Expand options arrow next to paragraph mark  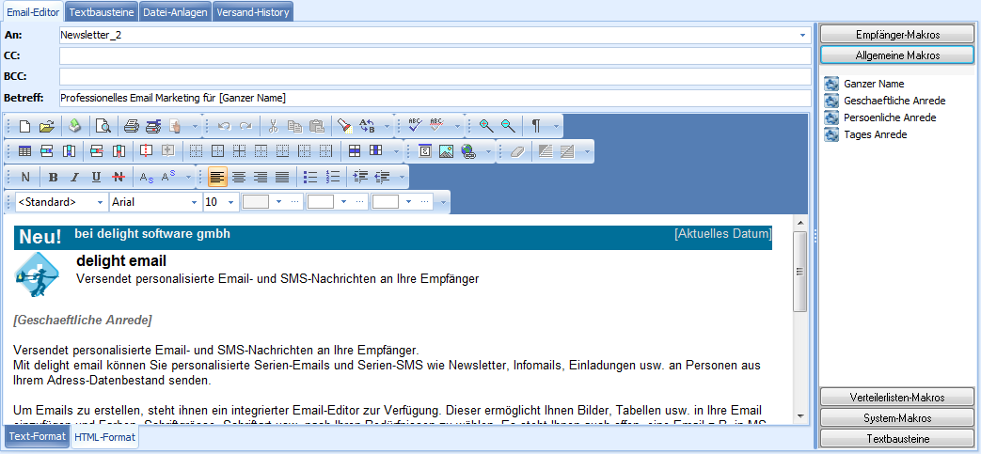click(555, 126)
